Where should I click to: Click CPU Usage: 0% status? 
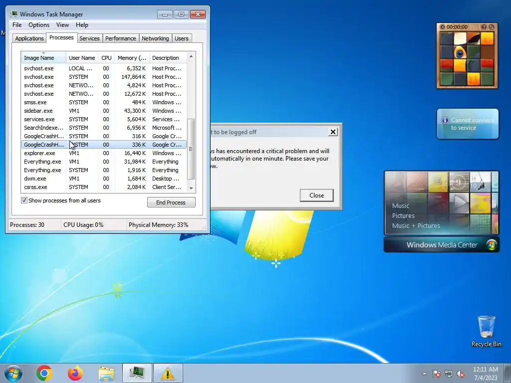pos(83,225)
